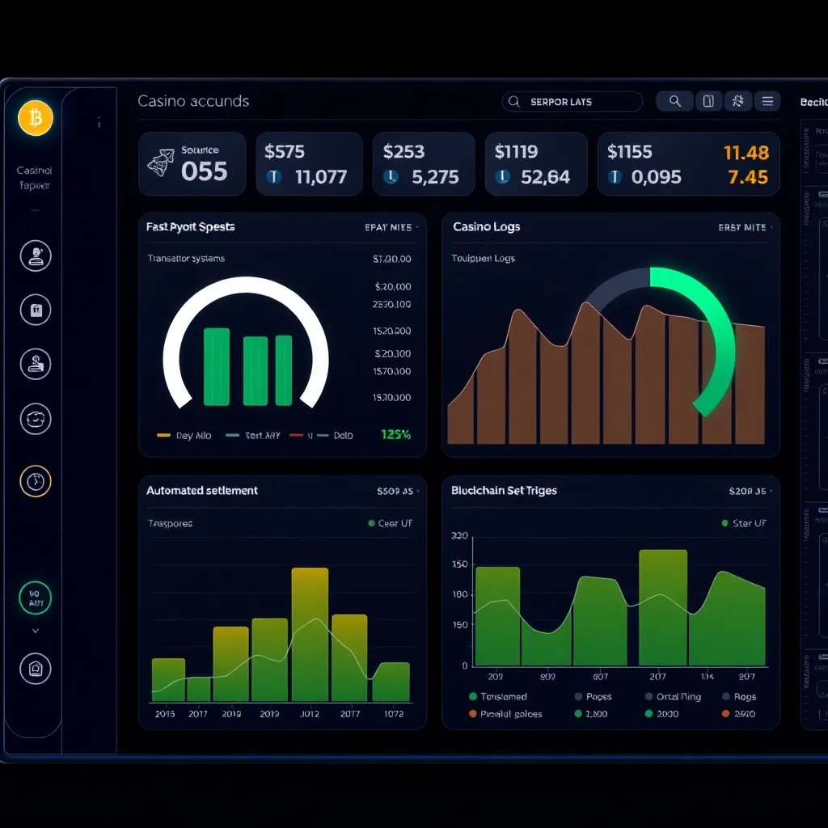Open the dealer icon in sidebar
828x828 pixels.
point(35,256)
